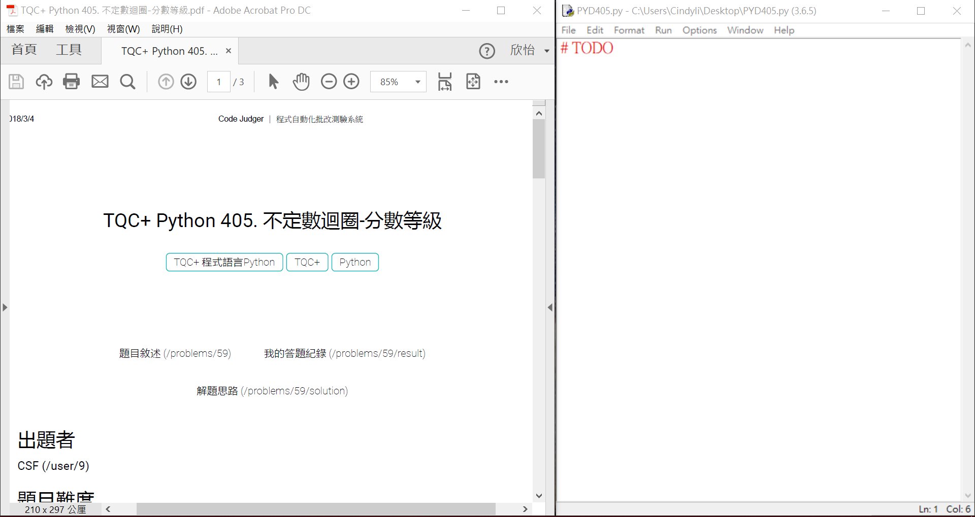
Task: Click the fit width scrolling icon
Action: click(445, 82)
